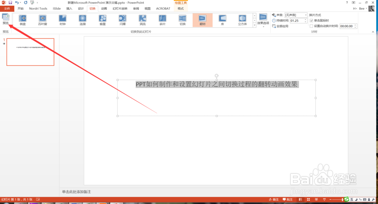
Task: Apply the 碎片 shred transition
Action: (163, 20)
